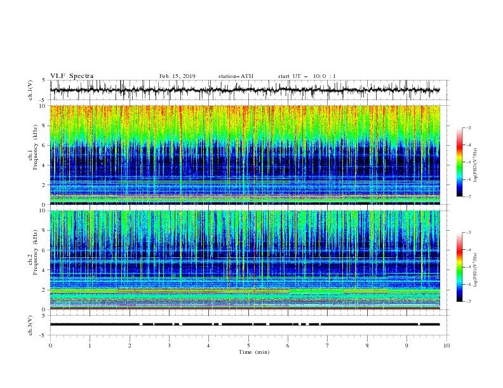503x388 pixels.
Task: Click the "VLF Spectra" title text
Action: (x=72, y=76)
